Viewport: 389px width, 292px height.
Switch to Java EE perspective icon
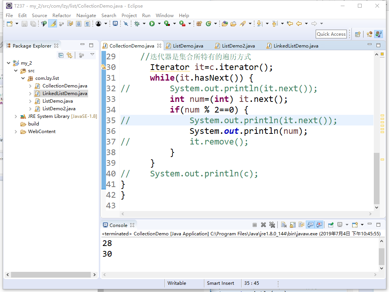click(x=369, y=34)
